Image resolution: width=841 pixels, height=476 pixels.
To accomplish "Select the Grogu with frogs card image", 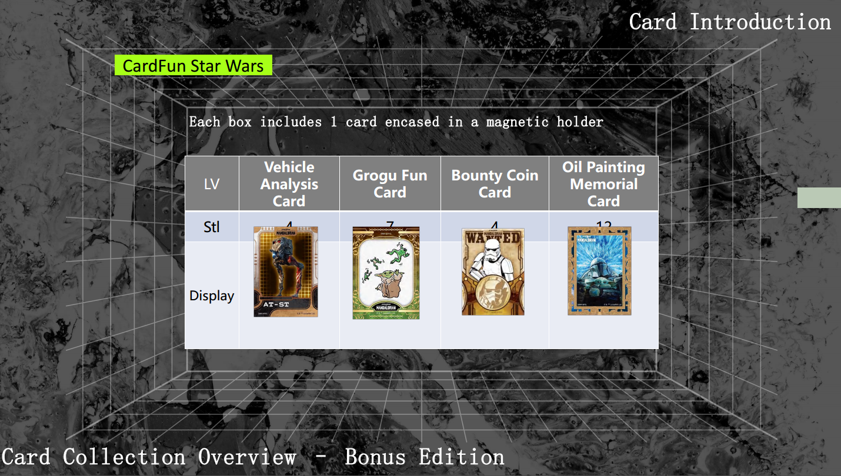I will [x=386, y=273].
